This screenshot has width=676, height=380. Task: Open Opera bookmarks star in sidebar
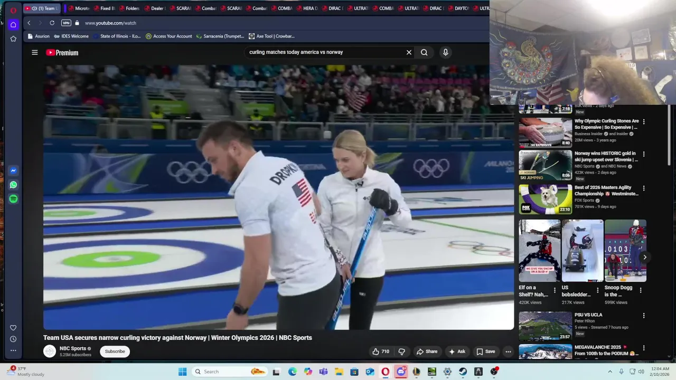coord(13,39)
